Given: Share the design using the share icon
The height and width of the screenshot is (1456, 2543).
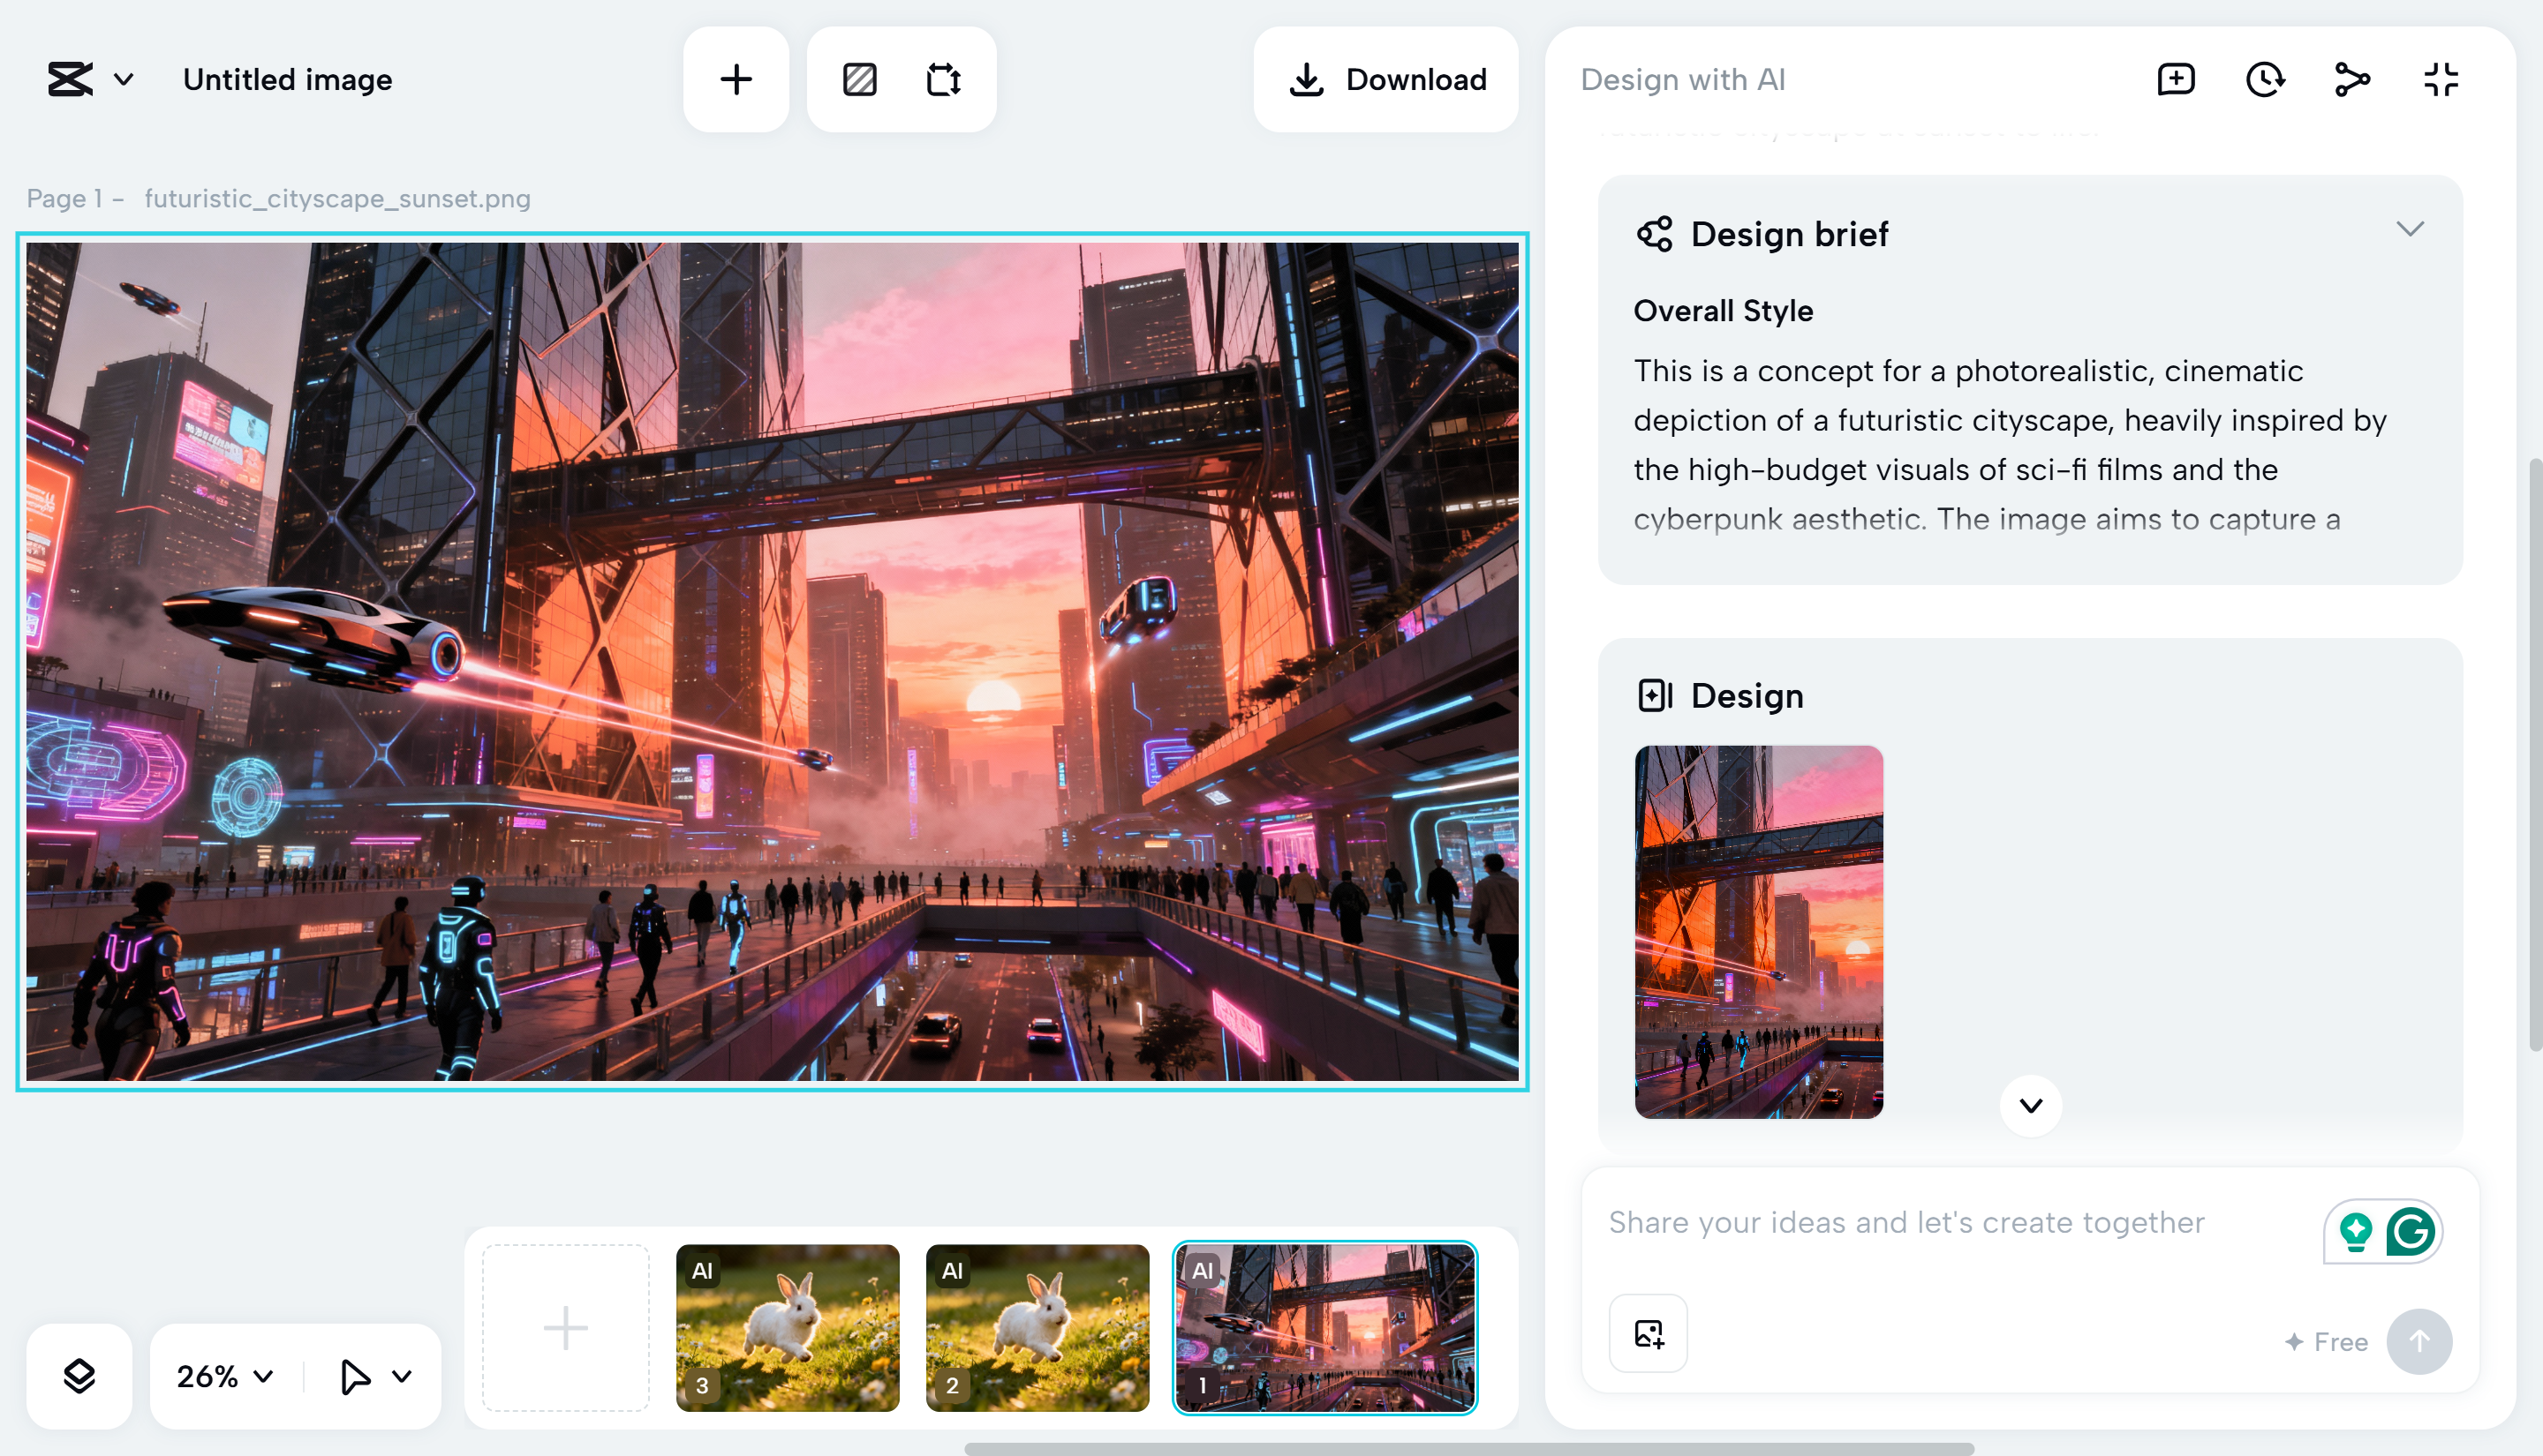Looking at the screenshot, I should pyautogui.click(x=2353, y=79).
